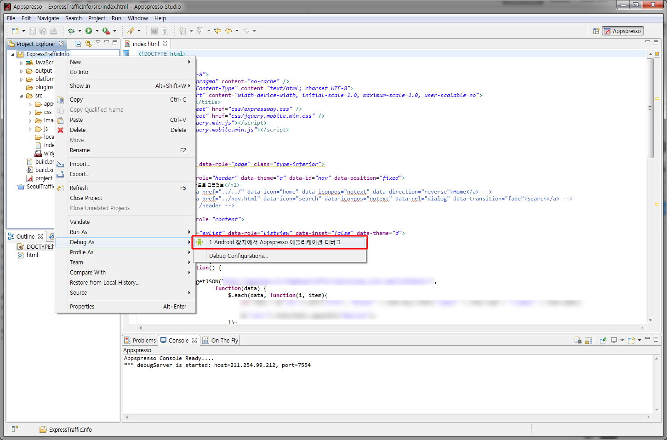Select Android device Appspresso debug entry
Viewport: 667px width, 440px height.
[x=280, y=242]
